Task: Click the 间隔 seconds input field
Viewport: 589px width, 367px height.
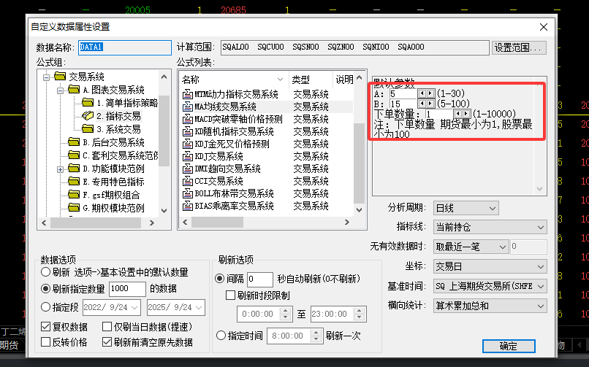Action: [x=260, y=279]
